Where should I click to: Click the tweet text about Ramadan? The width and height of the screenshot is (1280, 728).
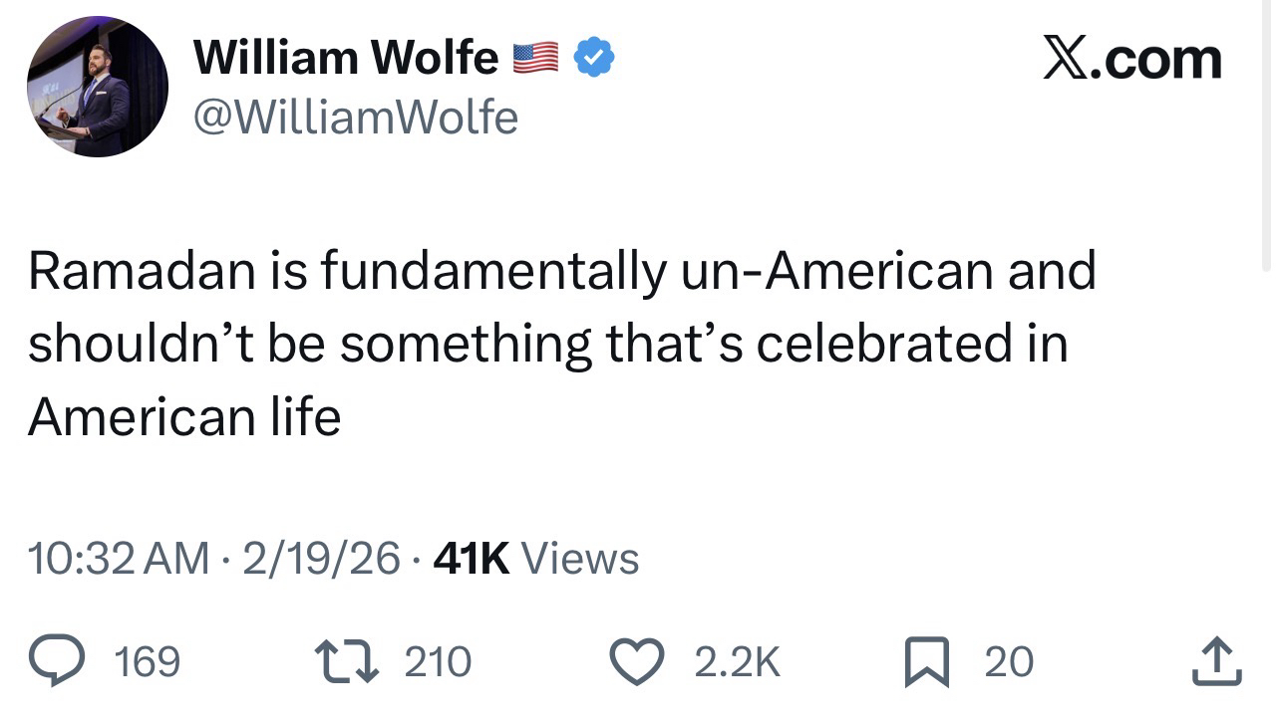pos(561,343)
